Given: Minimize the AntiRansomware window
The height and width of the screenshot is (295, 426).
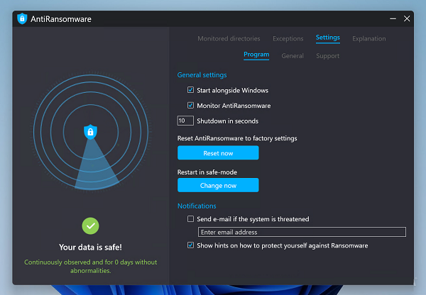Looking at the screenshot, I should 393,18.
